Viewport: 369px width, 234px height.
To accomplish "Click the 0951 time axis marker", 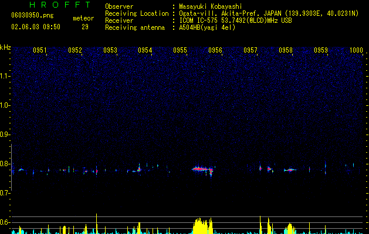I will (39, 50).
